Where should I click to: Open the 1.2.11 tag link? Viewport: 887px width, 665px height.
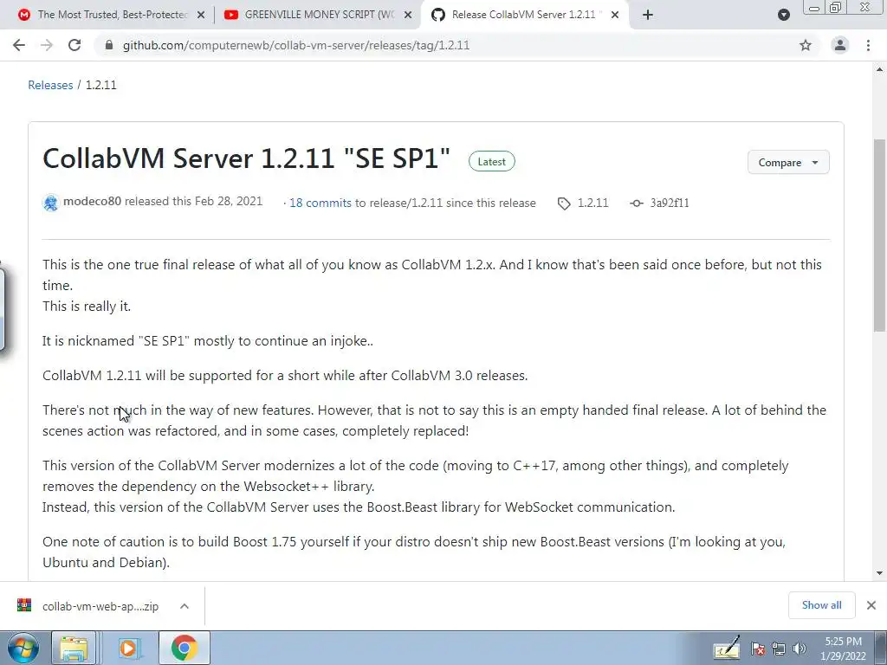pyautogui.click(x=592, y=203)
